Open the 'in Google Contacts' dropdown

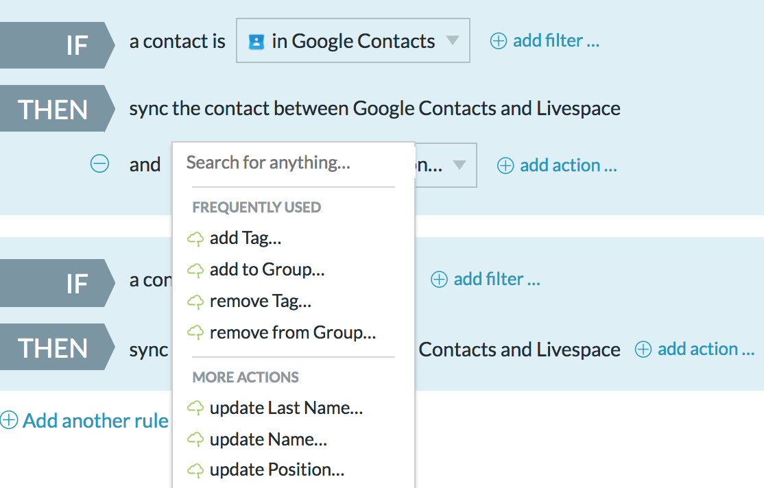[353, 41]
